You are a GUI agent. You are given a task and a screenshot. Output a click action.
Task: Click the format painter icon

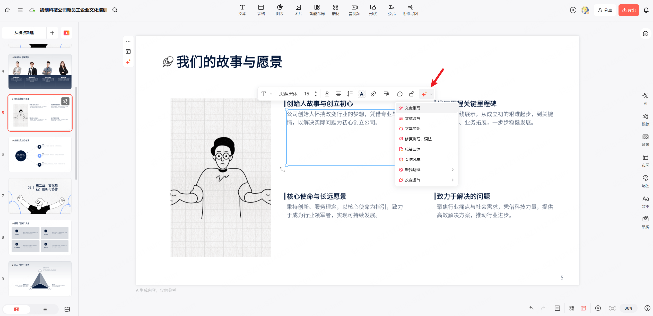point(386,94)
